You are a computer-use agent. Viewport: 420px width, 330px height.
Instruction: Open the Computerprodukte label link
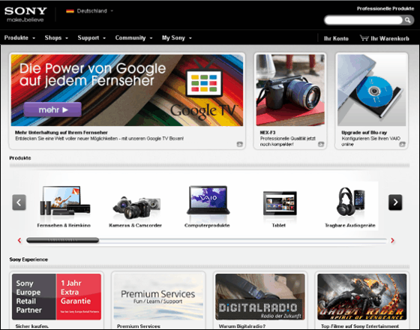click(x=207, y=225)
